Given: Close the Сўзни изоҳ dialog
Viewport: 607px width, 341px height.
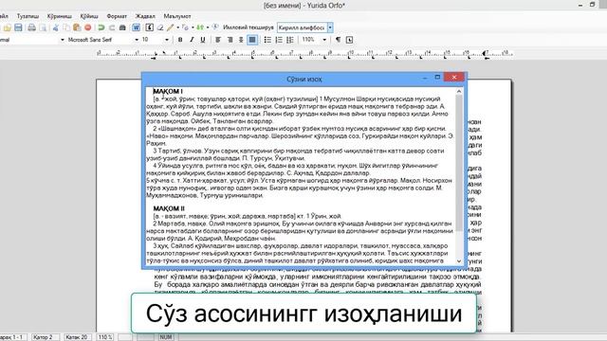Looking at the screenshot, I should (454, 78).
